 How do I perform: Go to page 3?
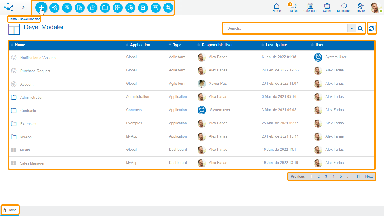[326, 177]
